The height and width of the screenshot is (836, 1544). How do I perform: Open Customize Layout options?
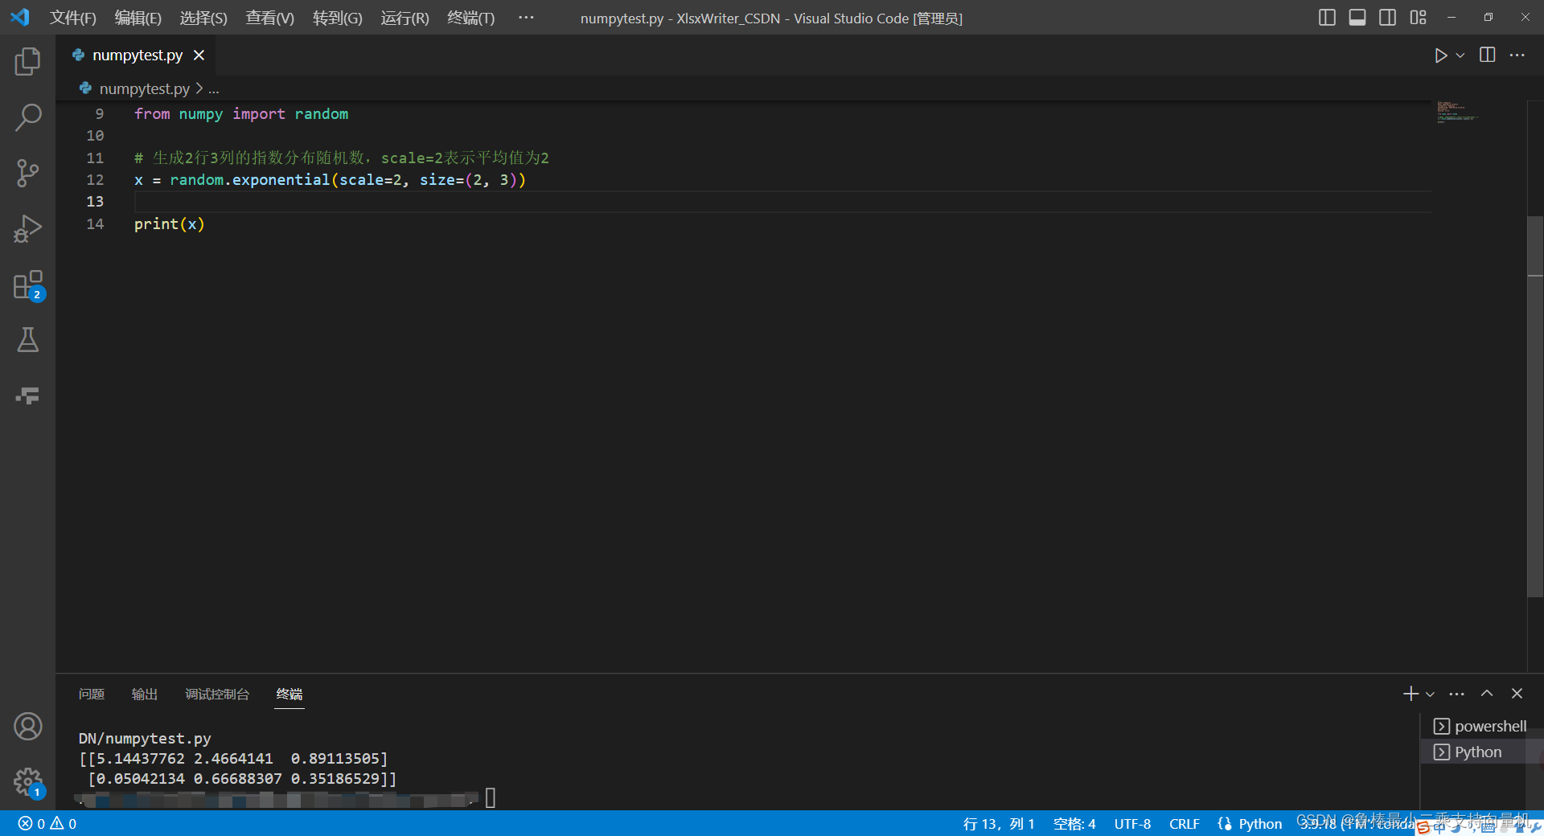pyautogui.click(x=1418, y=18)
